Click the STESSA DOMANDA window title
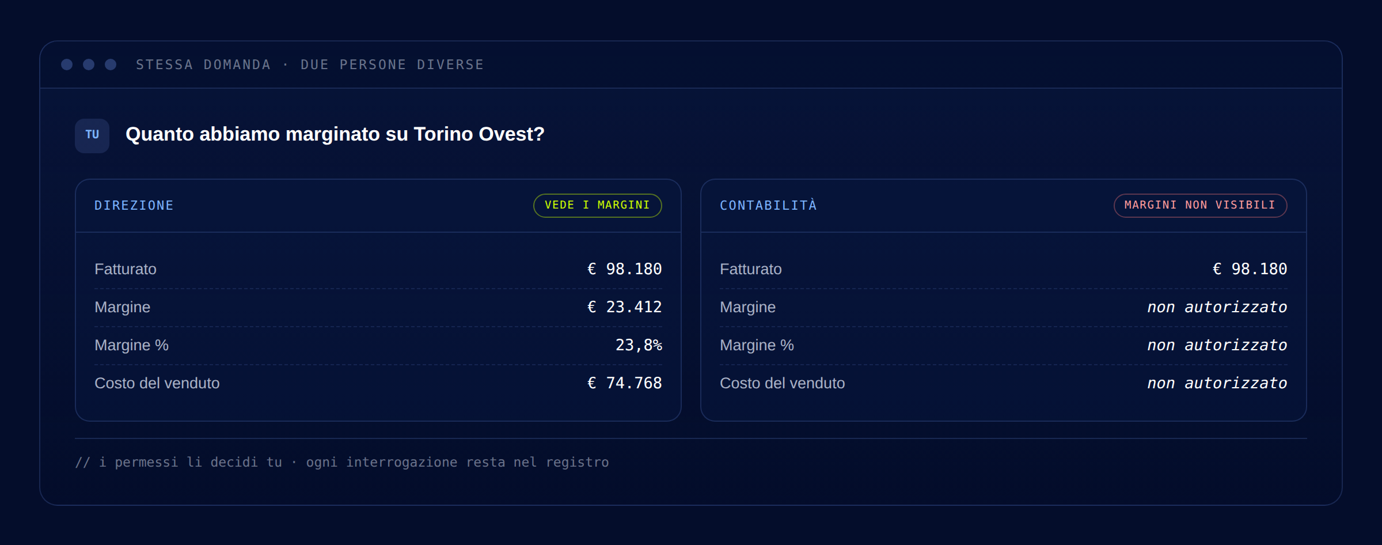The width and height of the screenshot is (1382, 545). (310, 65)
